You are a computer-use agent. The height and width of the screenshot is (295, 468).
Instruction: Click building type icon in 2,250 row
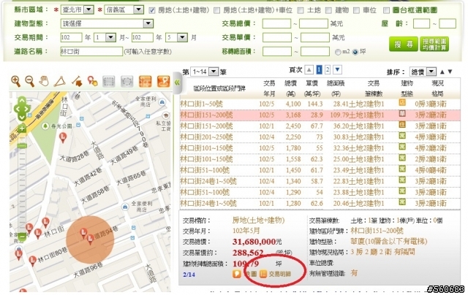pos(402,136)
